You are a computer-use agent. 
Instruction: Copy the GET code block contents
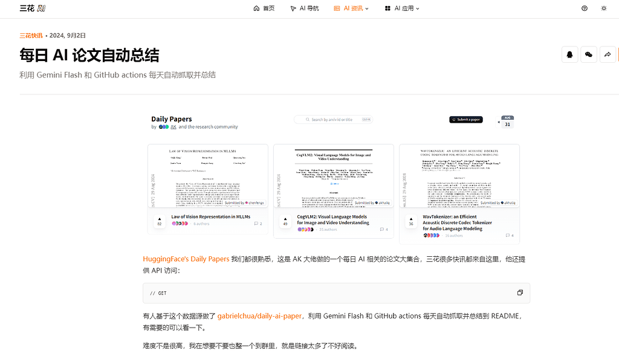tap(520, 293)
